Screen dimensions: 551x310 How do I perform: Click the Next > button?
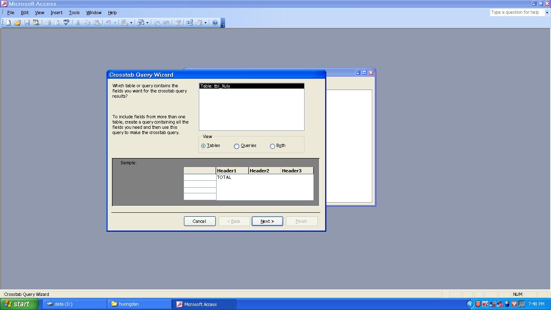tap(267, 221)
